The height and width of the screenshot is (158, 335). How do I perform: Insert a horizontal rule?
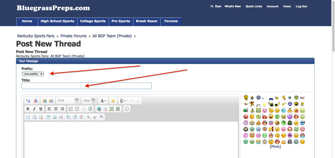101,117
